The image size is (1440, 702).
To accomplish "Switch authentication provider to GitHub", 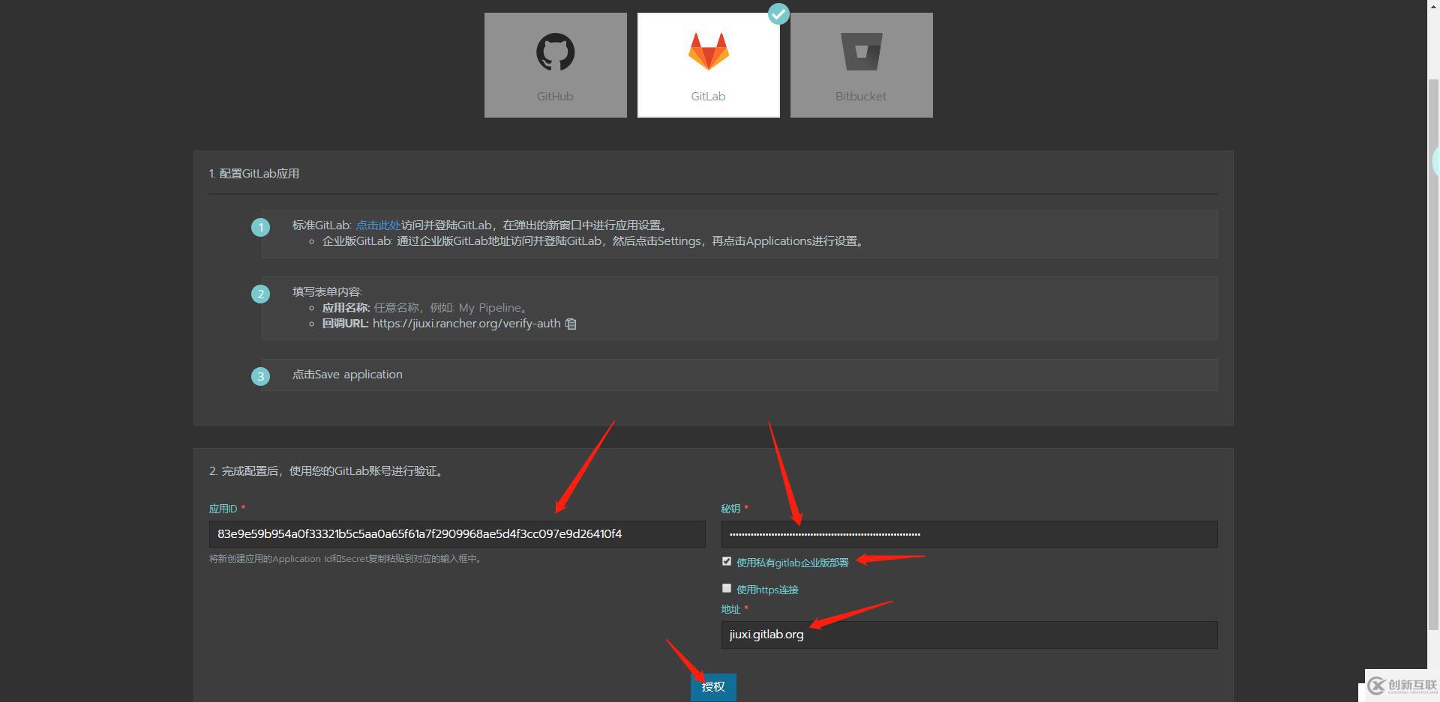I will (555, 64).
